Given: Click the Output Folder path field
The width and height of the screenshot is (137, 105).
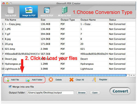Looking at the screenshot, I should 50,93.
